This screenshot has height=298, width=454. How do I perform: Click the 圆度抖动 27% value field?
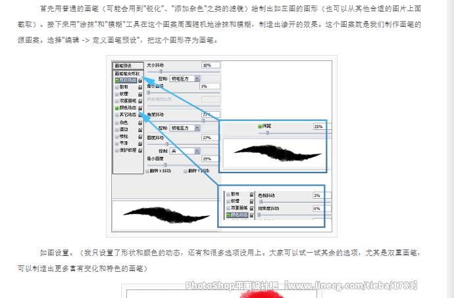[210, 137]
